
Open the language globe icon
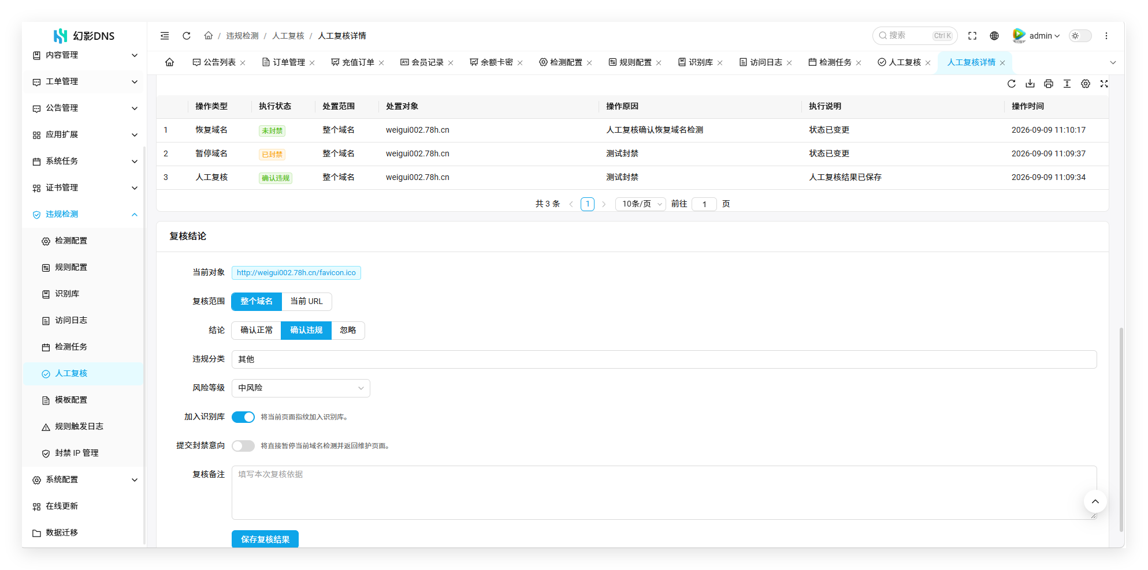[994, 36]
